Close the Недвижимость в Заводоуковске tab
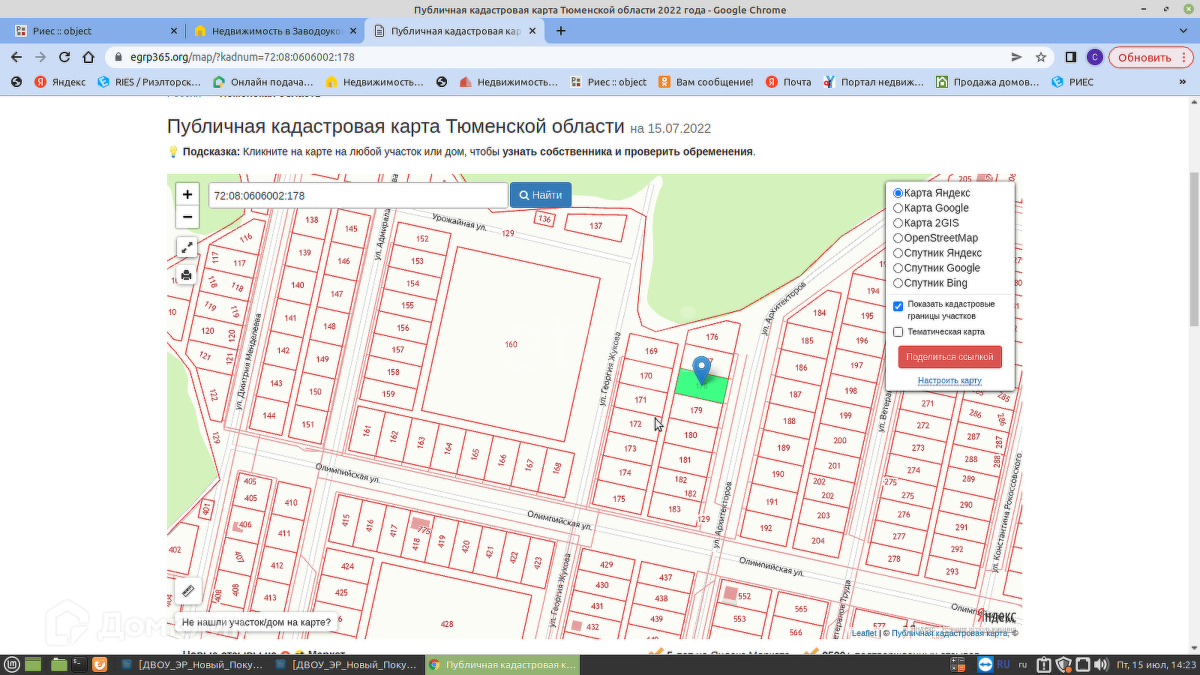Image resolution: width=1200 pixels, height=675 pixels. point(353,31)
